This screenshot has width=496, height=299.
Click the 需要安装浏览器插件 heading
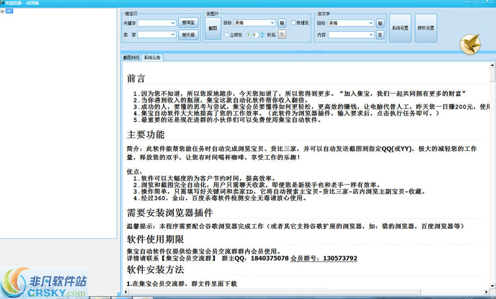tap(170, 213)
